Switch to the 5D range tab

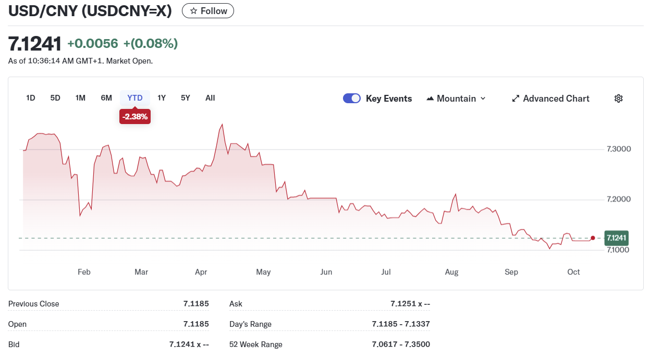click(55, 98)
